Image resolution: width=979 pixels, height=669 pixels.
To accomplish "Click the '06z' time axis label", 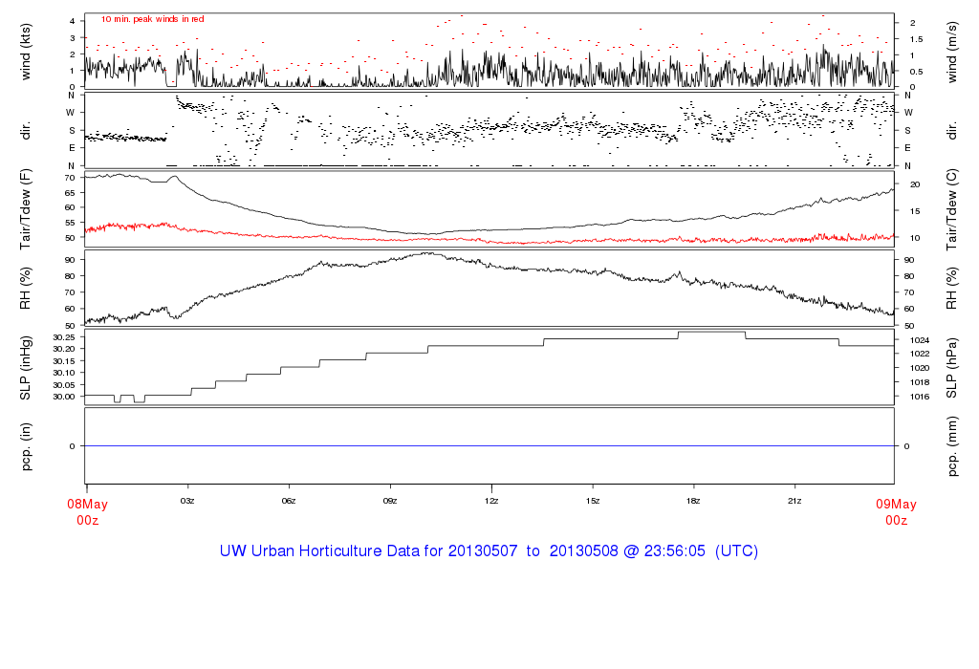I will coord(289,501).
